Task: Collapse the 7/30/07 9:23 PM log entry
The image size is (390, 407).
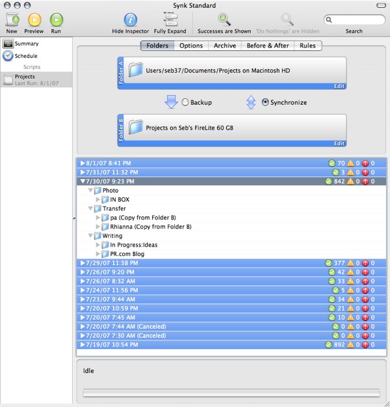Action: (83, 182)
